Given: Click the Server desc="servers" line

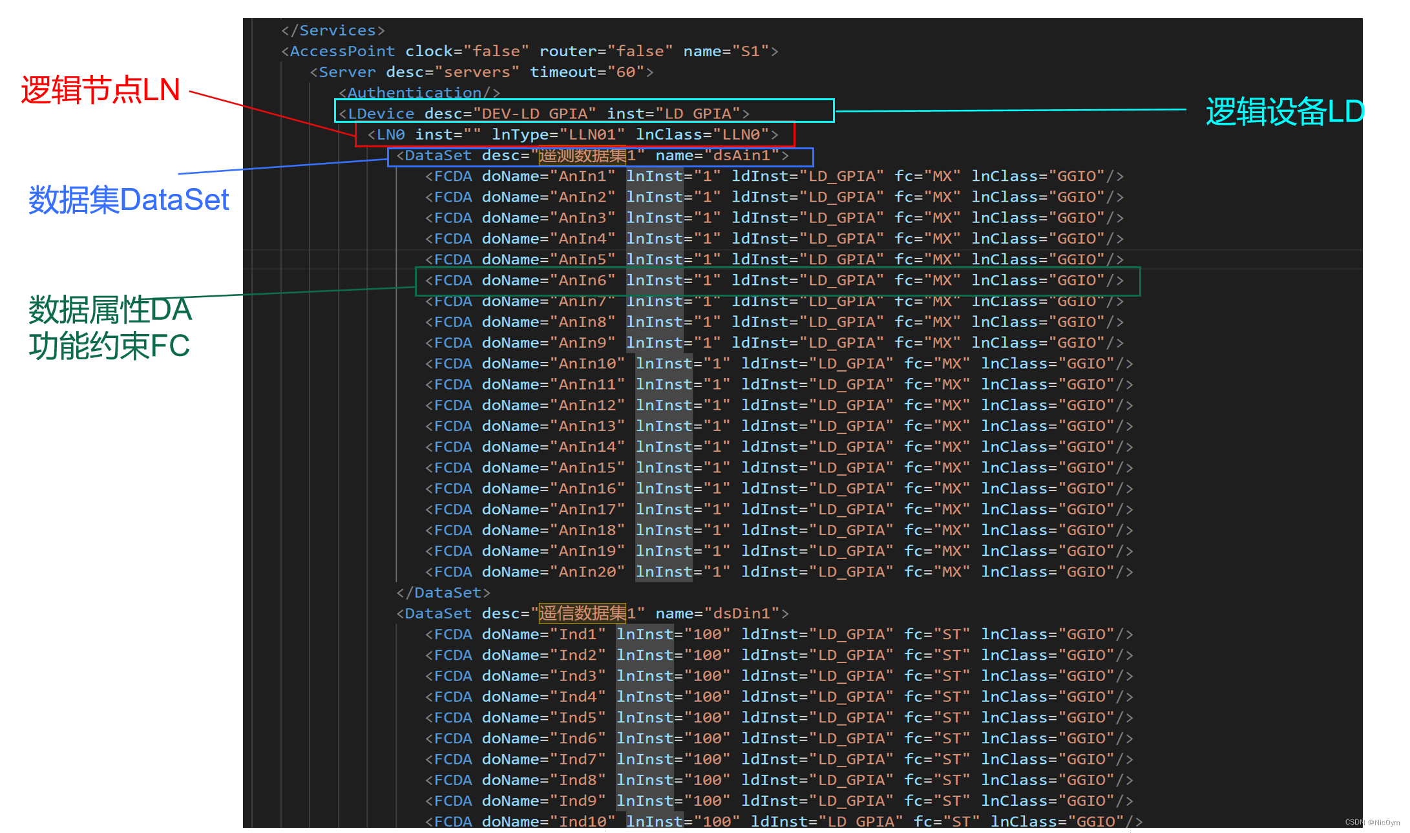Looking at the screenshot, I should pyautogui.click(x=481, y=72).
